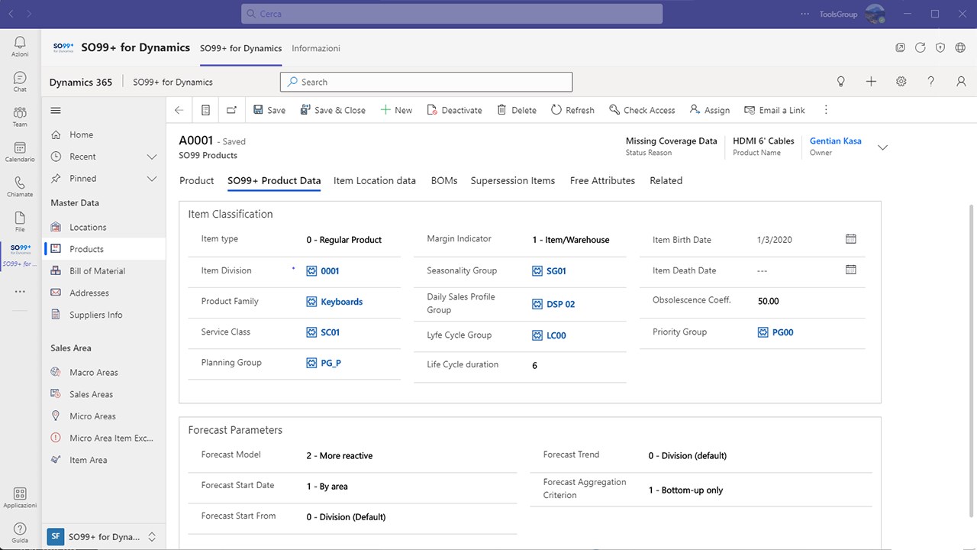
Task: Open the Dynamics help question mark
Action: 931,82
